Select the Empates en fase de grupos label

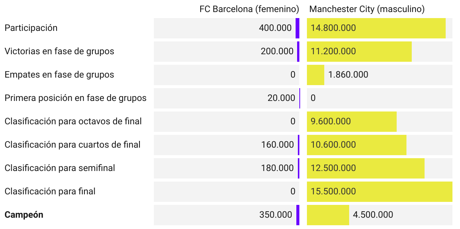point(59,75)
